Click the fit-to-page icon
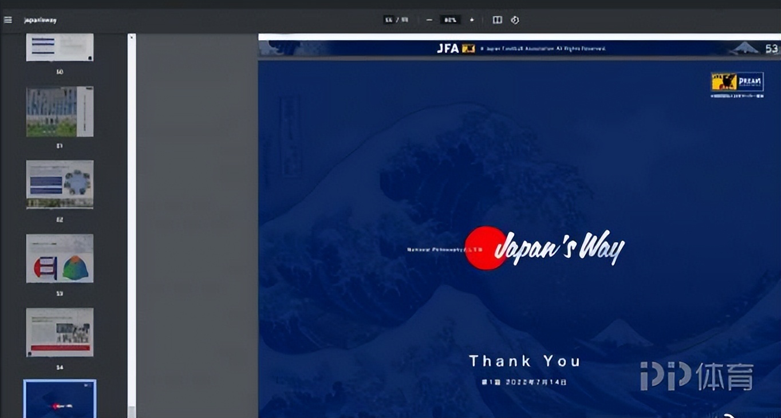Image resolution: width=781 pixels, height=418 pixels. click(498, 20)
